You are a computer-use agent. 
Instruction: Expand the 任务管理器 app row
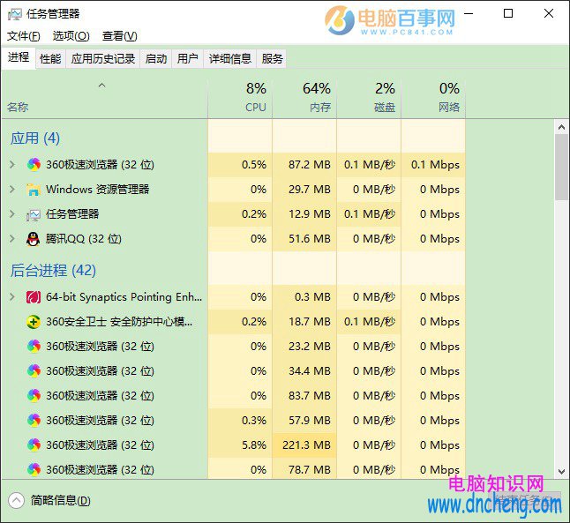(x=12, y=214)
